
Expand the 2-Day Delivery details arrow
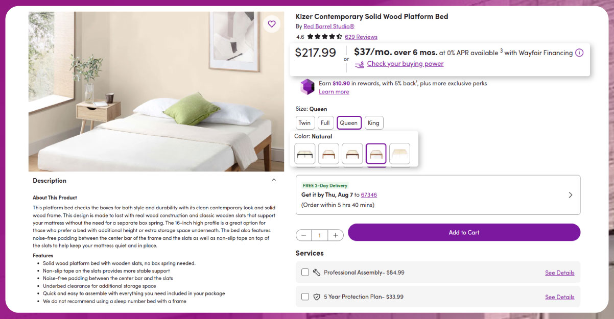click(x=571, y=194)
